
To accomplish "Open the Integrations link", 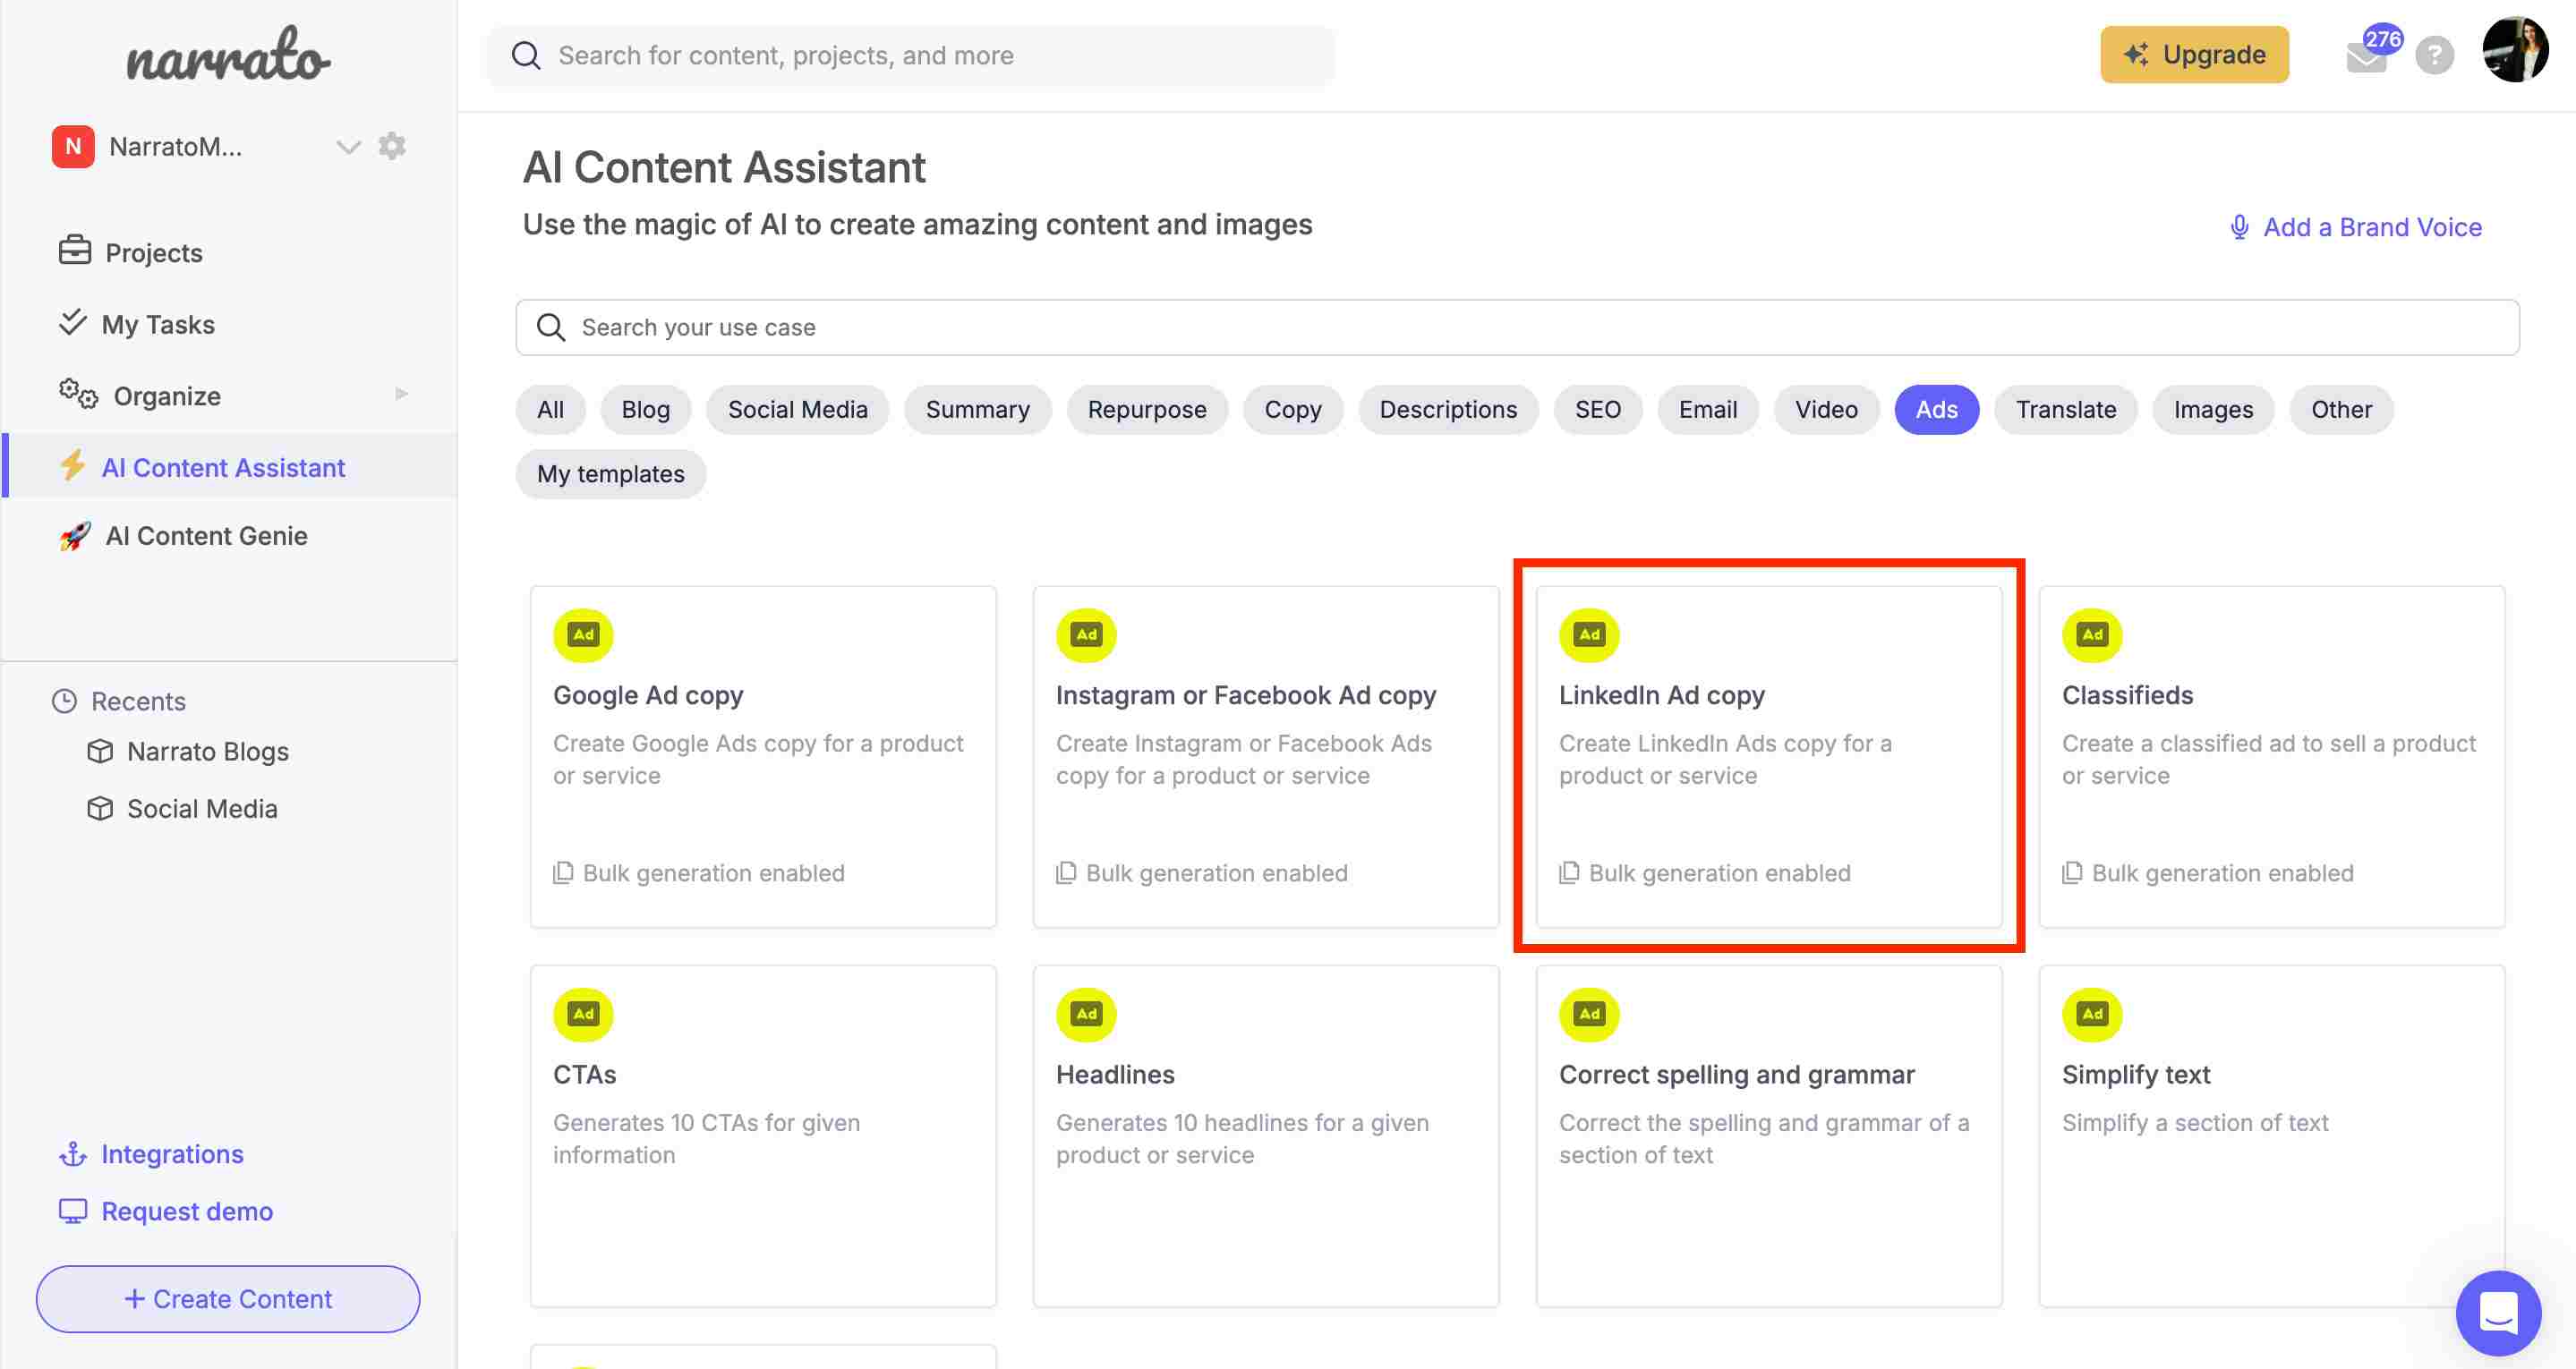I will pos(172,1153).
